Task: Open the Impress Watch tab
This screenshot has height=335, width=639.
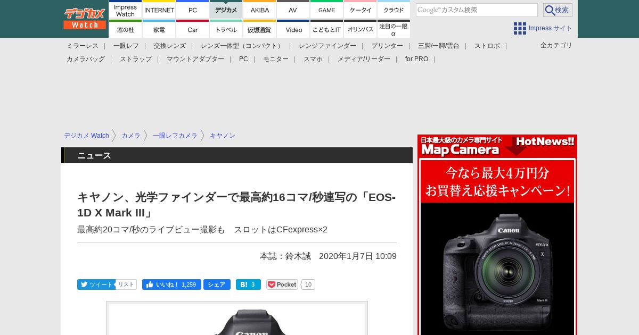Action: tap(126, 10)
